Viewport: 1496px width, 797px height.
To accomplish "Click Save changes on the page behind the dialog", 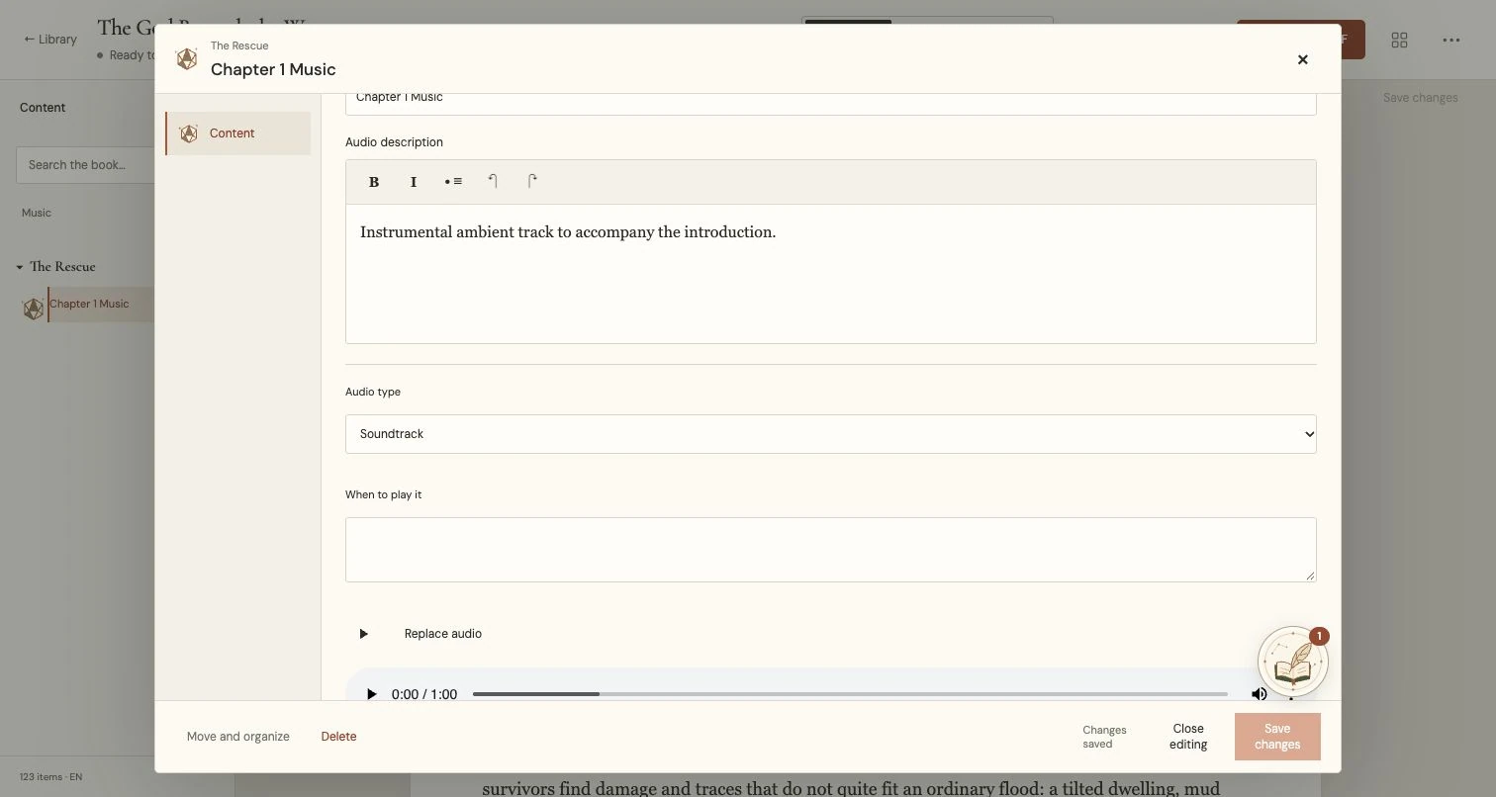I will [x=1420, y=98].
